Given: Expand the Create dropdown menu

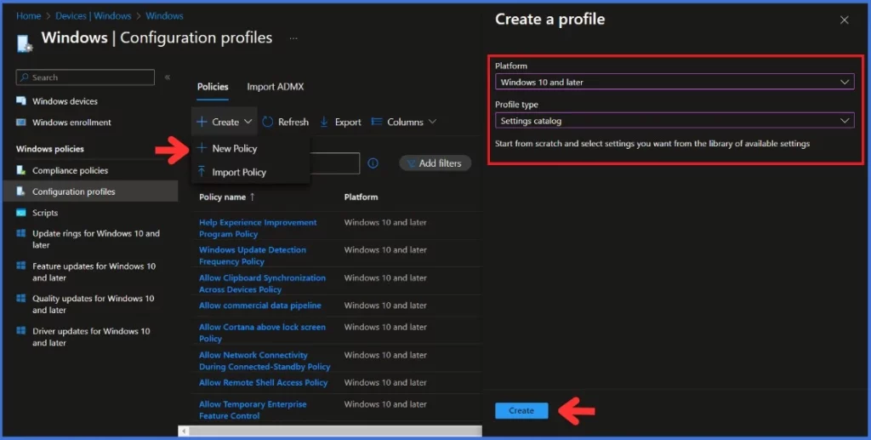Looking at the screenshot, I should [225, 122].
